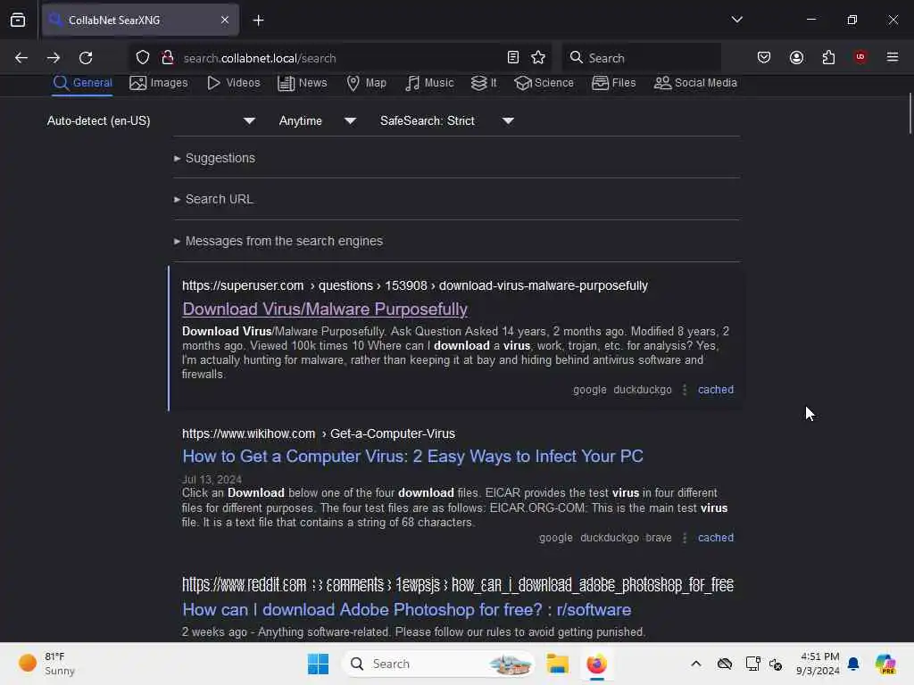Open cached version of superuser result
This screenshot has width=914, height=685.
click(715, 389)
